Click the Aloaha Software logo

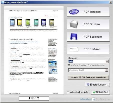point(95,99)
